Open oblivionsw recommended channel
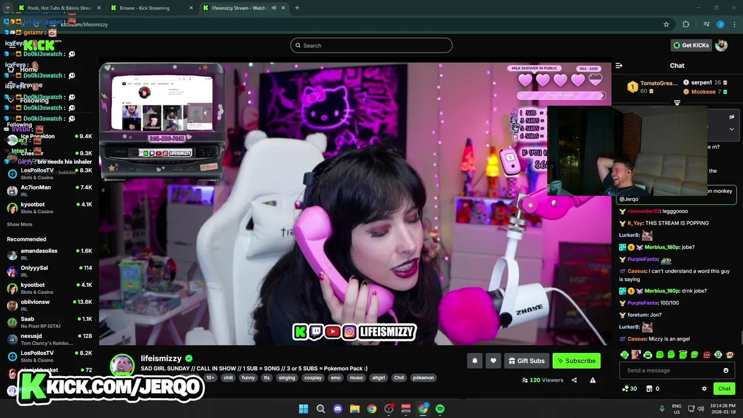 (x=49, y=305)
